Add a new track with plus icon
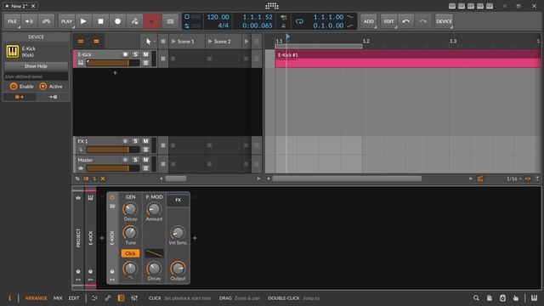The height and width of the screenshot is (306, 544). click(x=116, y=72)
